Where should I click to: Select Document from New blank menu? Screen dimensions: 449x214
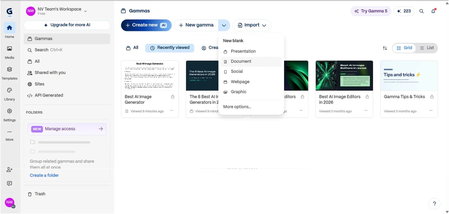click(251, 61)
